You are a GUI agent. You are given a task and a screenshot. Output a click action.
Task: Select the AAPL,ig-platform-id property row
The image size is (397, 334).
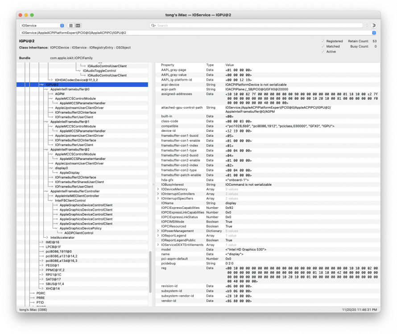click(268, 80)
